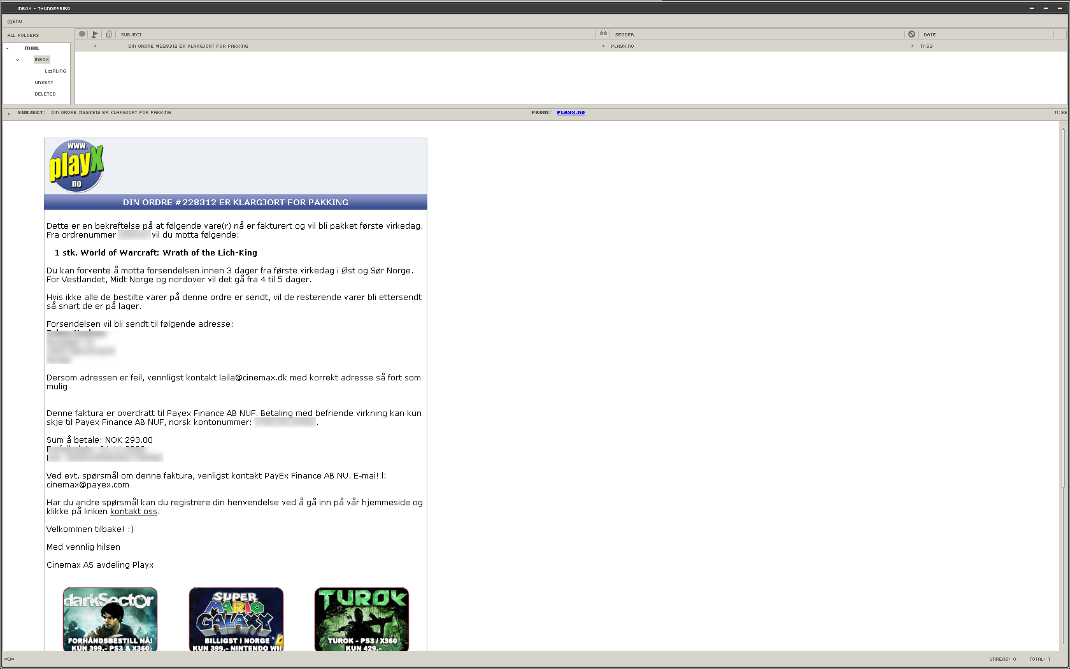The width and height of the screenshot is (1070, 669).
Task: Toggle junk status dot for the 11:33 message
Action: [x=911, y=46]
